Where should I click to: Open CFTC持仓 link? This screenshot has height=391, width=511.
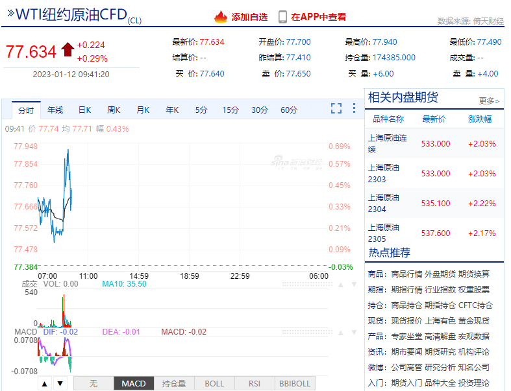(x=475, y=305)
